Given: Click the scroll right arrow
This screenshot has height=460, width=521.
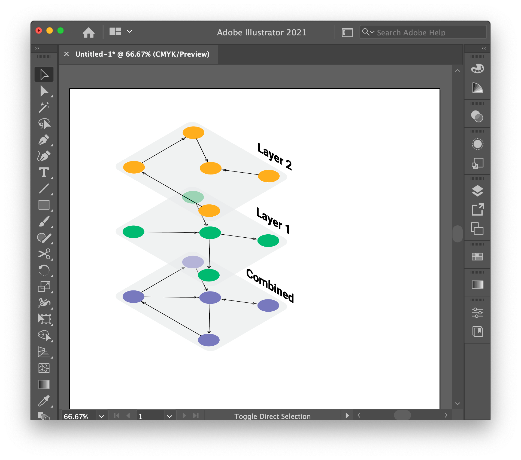Looking at the screenshot, I should pyautogui.click(x=446, y=415).
